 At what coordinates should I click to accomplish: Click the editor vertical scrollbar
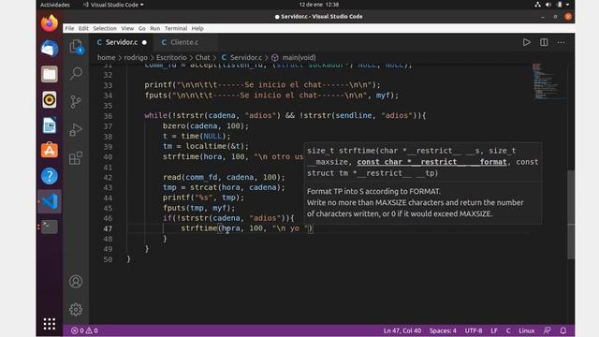(571, 214)
